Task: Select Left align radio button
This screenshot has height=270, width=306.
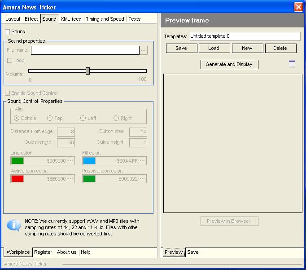Action: tap(83, 118)
